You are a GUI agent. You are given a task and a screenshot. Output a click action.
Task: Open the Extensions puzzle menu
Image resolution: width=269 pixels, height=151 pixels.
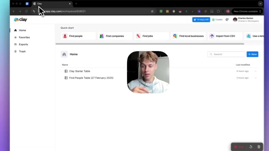(x=218, y=11)
